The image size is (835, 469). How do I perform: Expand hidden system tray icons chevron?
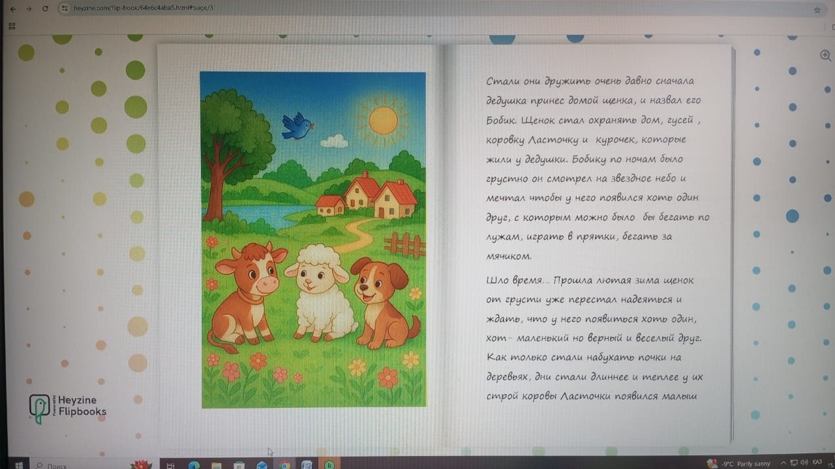tap(783, 463)
